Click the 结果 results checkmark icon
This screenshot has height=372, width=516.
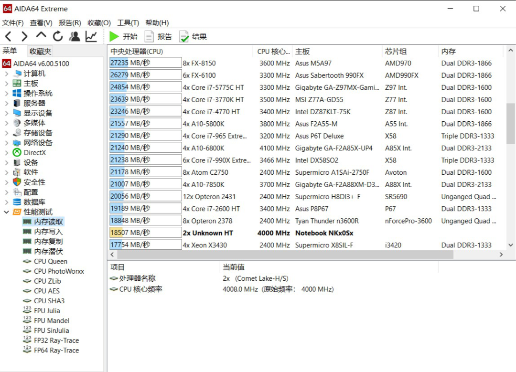tap(184, 36)
